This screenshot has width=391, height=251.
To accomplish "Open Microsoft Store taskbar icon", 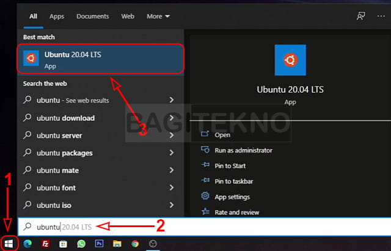I will 63,244.
